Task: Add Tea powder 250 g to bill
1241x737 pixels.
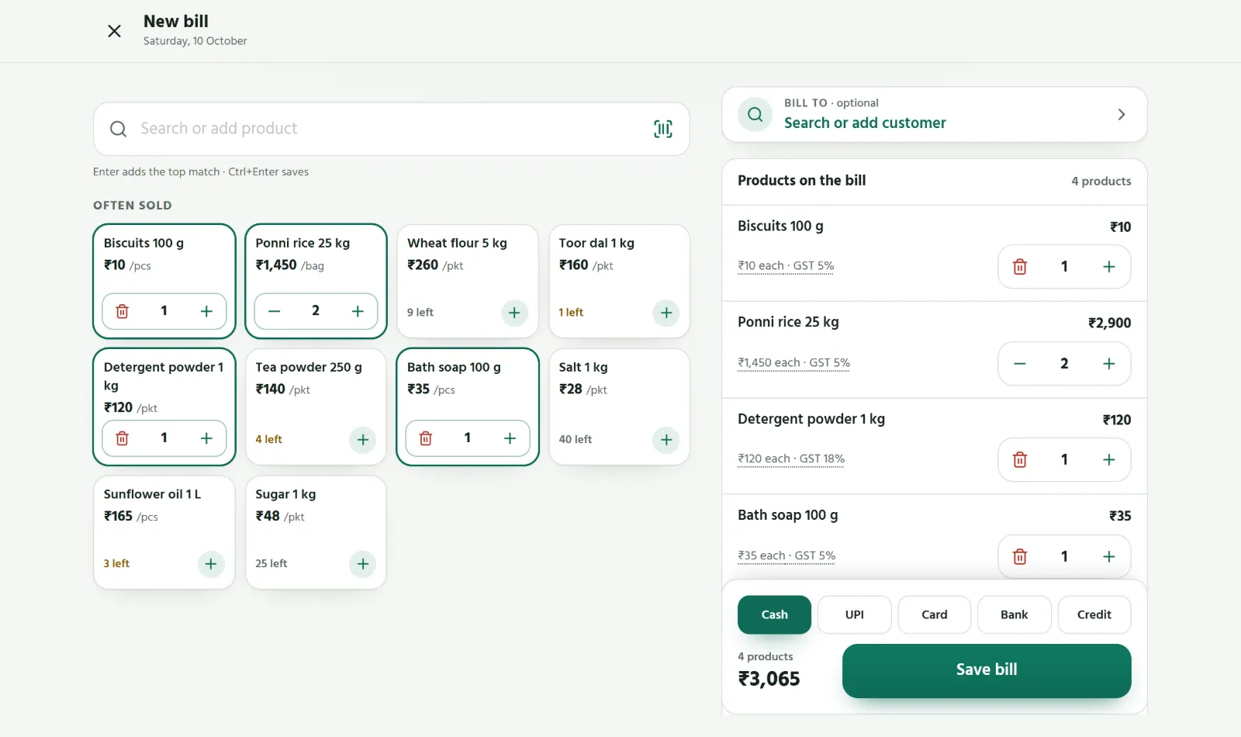Action: [363, 440]
